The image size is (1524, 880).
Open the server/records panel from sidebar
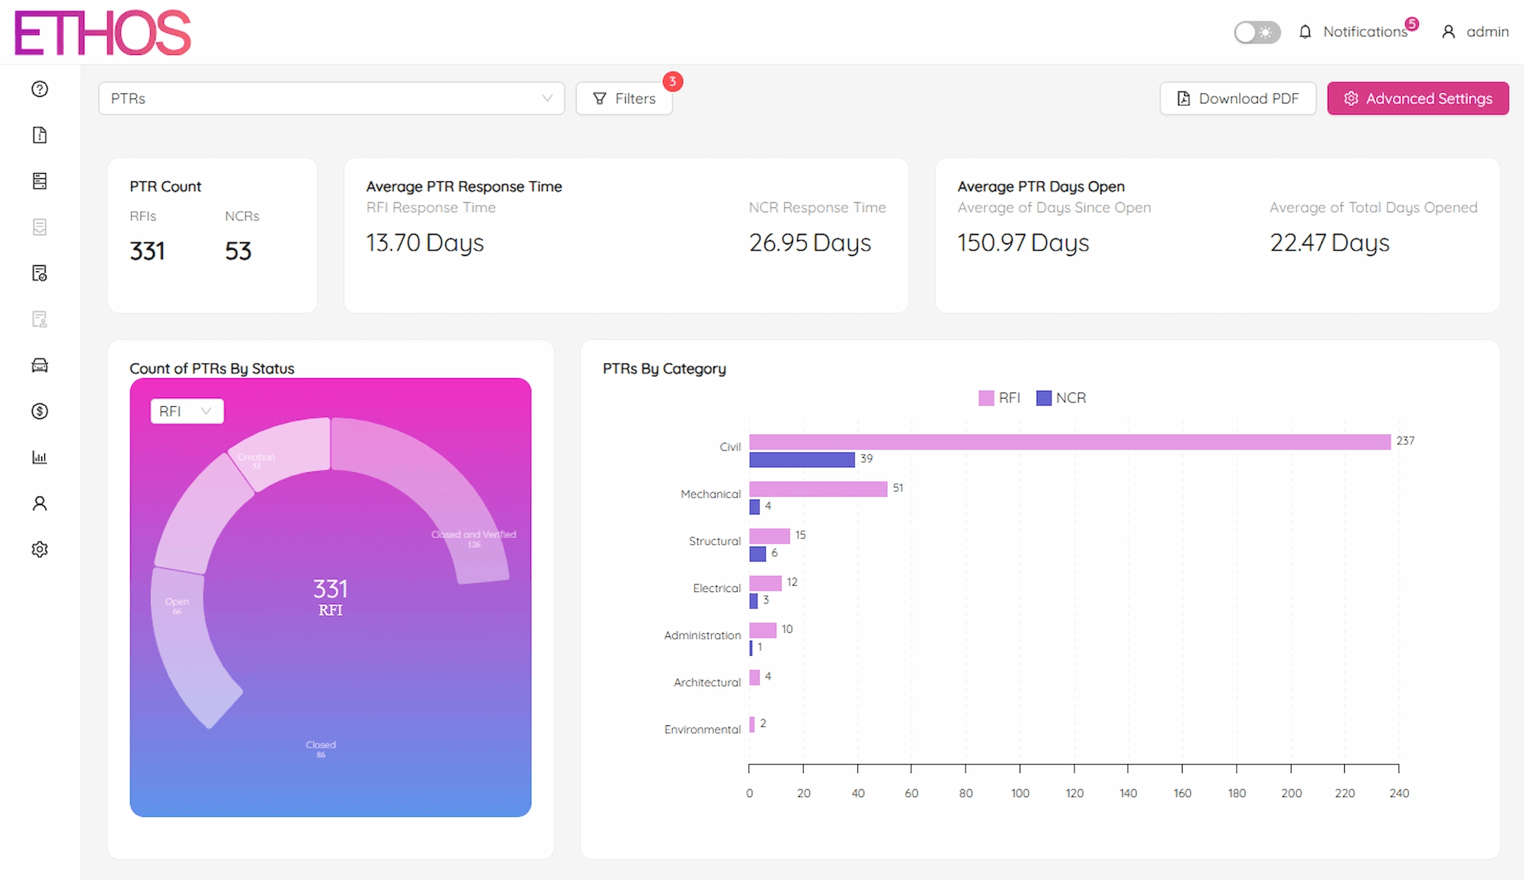point(39,181)
